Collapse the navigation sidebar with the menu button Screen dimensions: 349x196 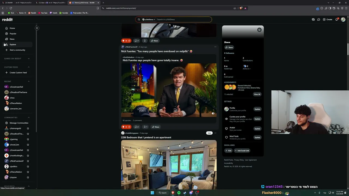[37, 28]
